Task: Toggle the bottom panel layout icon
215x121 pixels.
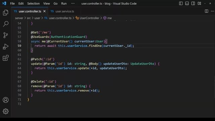Action: tap(187, 3)
